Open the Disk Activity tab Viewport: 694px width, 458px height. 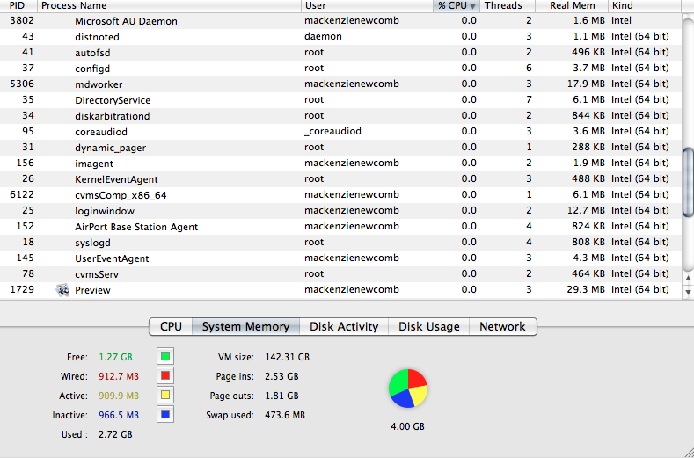click(x=344, y=326)
